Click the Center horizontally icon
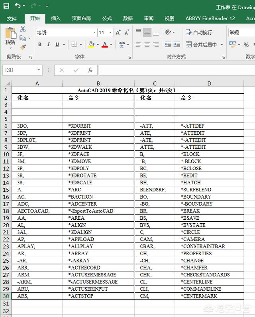The width and height of the screenshot is (255, 317). (147, 45)
